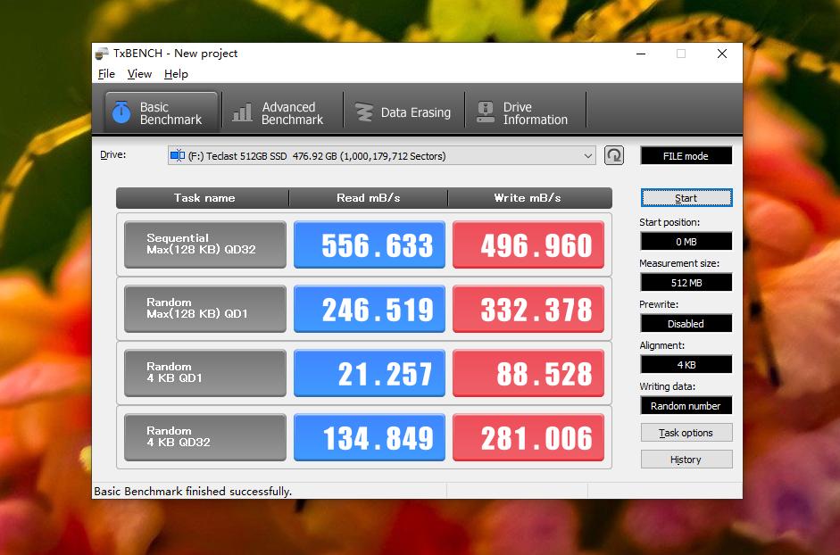Open Task options

coord(686,433)
